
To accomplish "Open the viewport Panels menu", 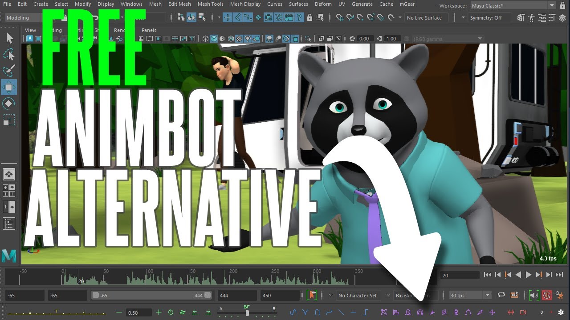I will pos(149,30).
